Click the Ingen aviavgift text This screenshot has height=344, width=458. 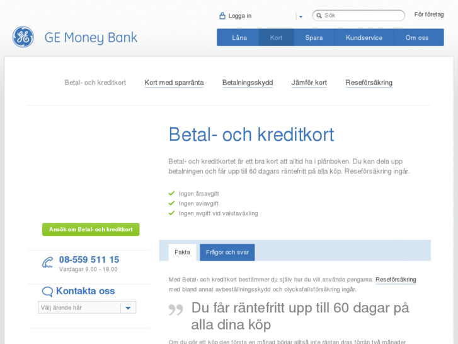tap(198, 203)
